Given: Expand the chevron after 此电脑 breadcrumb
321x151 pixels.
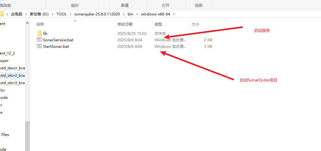Looking at the screenshot, I should 26,14.
